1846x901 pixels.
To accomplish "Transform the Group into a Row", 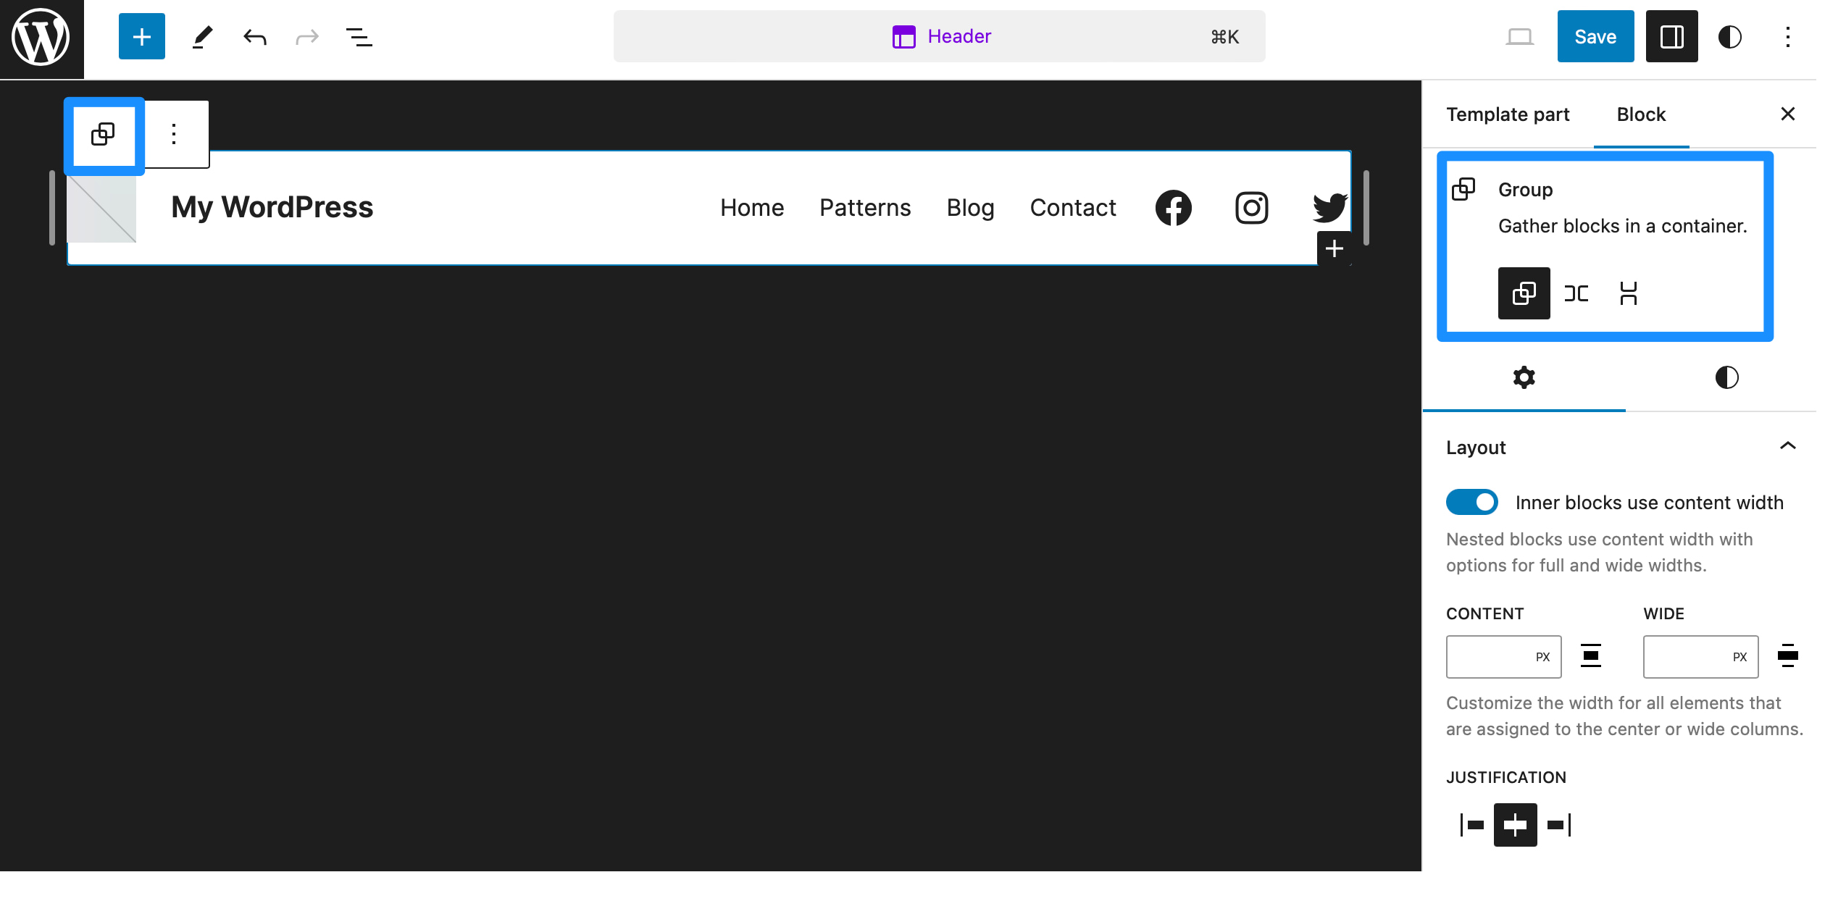I will click(x=1576, y=293).
